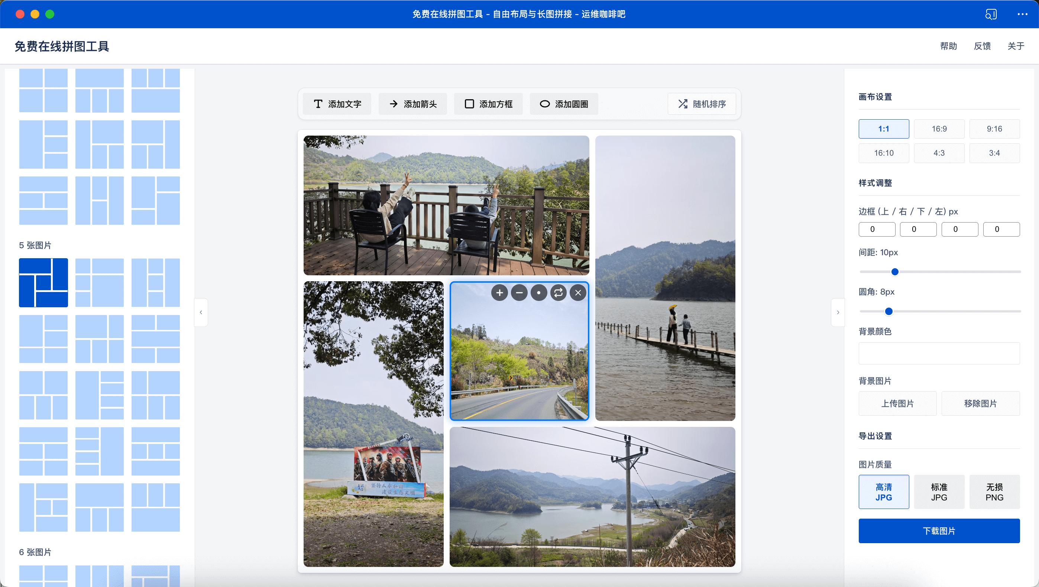The width and height of the screenshot is (1039, 587).
Task: Click the 下载图片 download button
Action: (939, 531)
